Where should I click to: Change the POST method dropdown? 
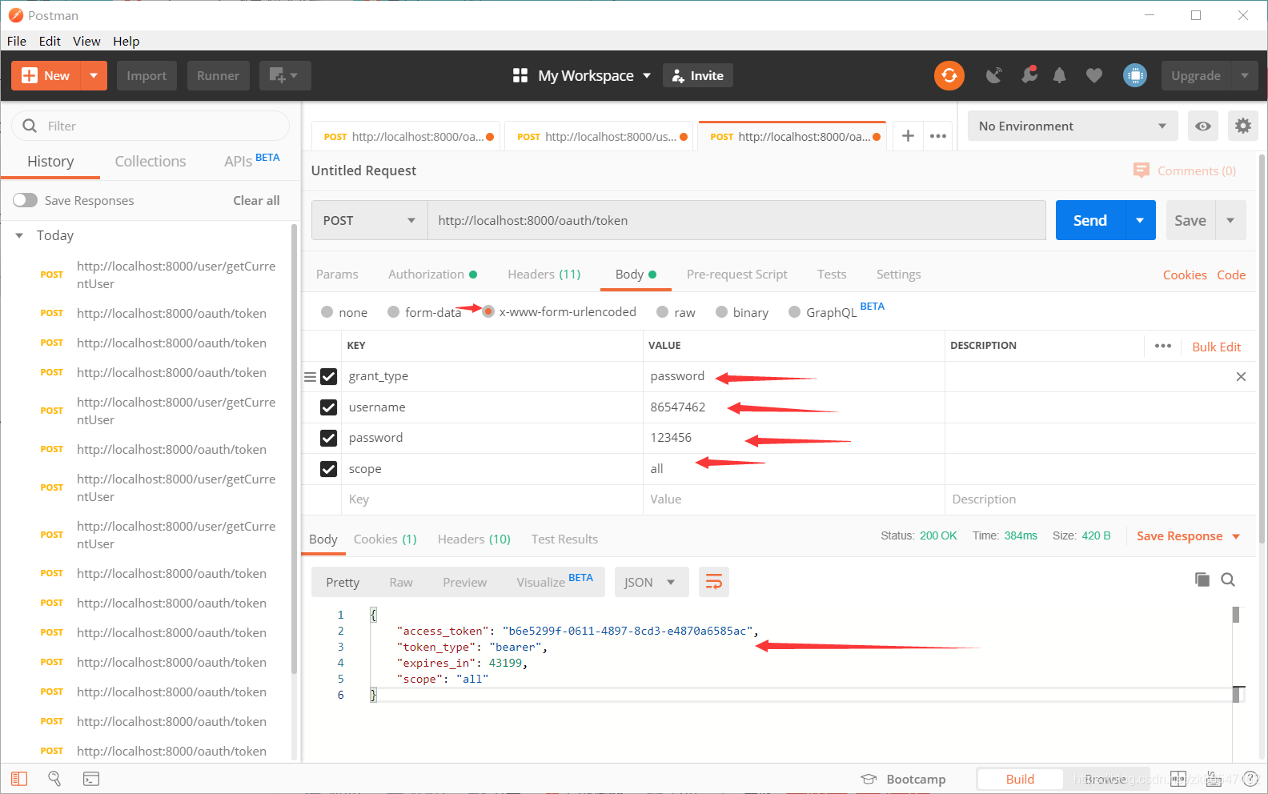pyautogui.click(x=369, y=220)
